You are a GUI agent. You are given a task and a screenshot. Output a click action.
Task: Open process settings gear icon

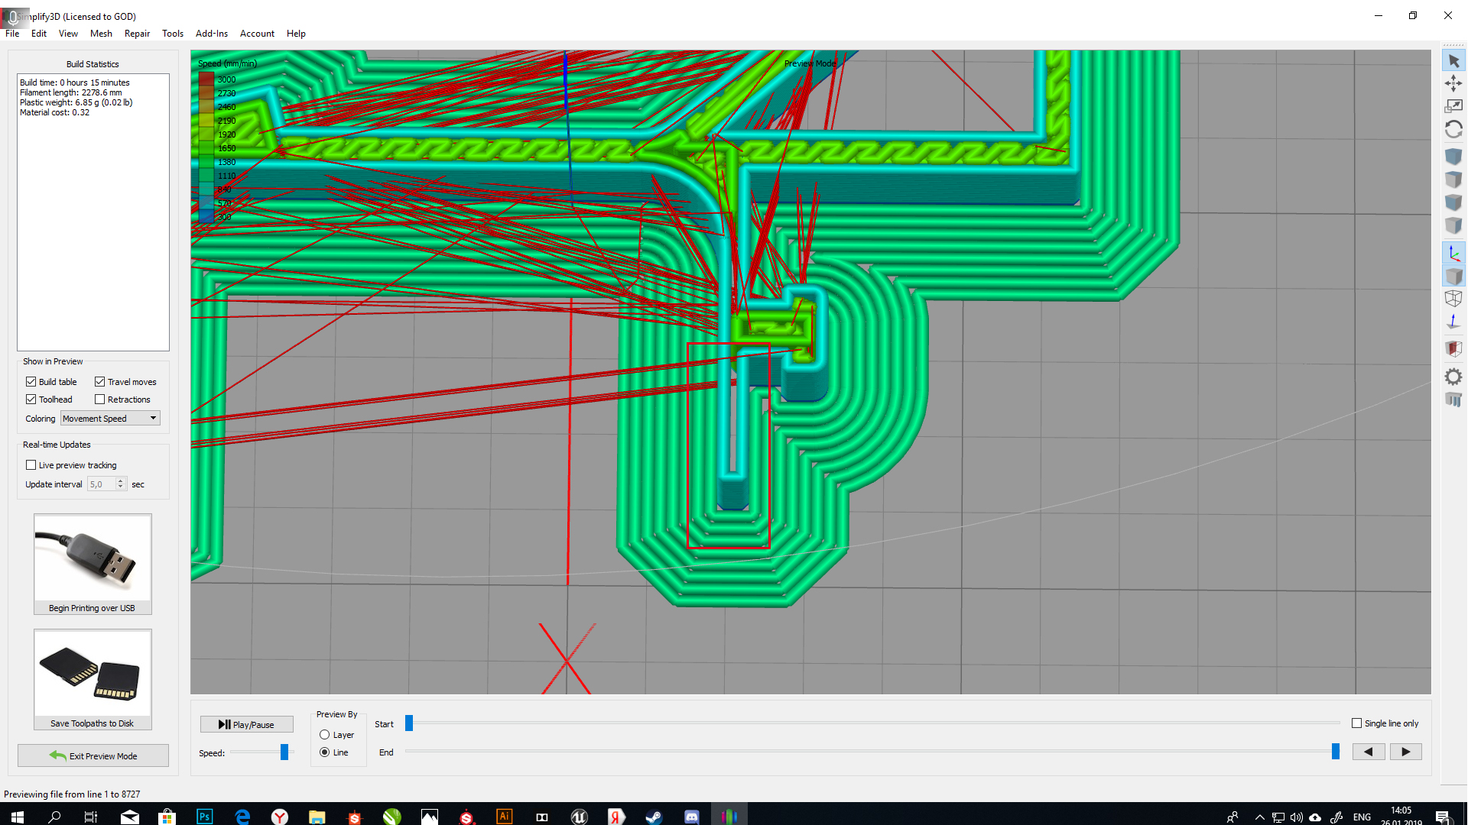click(1453, 376)
